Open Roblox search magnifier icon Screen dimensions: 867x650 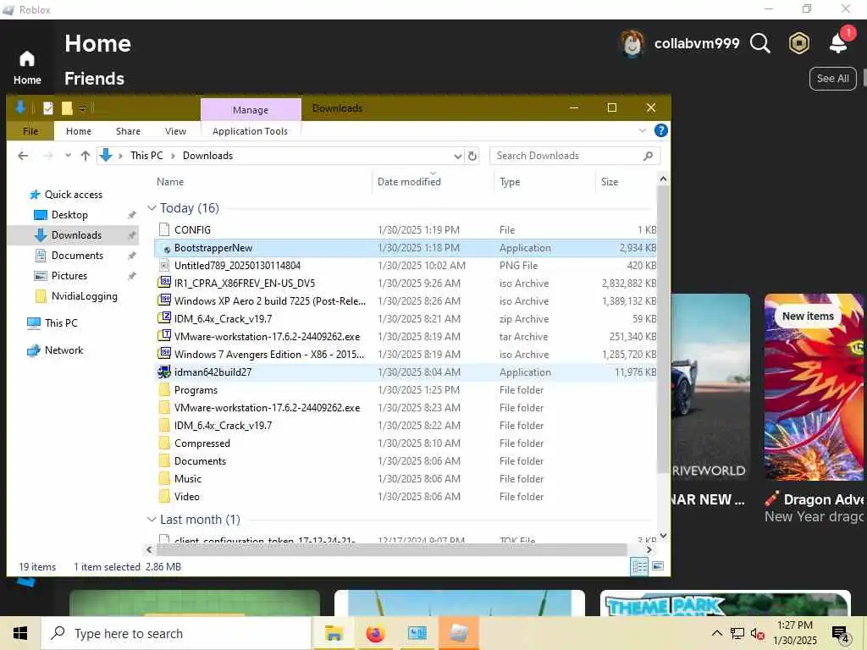[759, 43]
